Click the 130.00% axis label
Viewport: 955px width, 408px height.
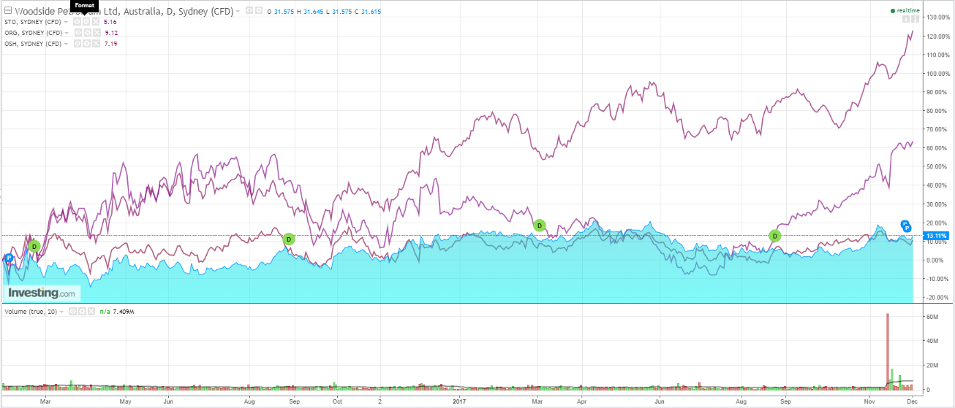point(937,17)
